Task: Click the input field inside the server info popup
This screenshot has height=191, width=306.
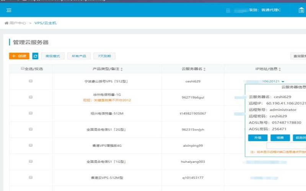Action: (x=286, y=146)
